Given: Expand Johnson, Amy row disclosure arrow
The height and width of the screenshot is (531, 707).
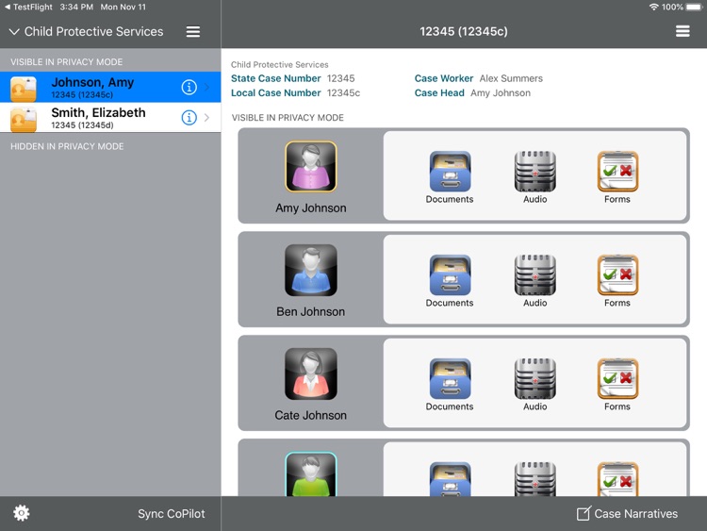Looking at the screenshot, I should pos(207,87).
